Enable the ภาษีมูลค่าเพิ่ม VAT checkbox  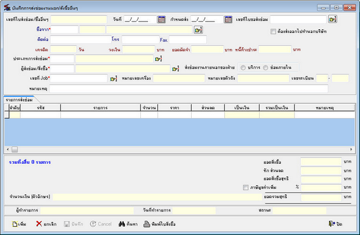[246, 187]
